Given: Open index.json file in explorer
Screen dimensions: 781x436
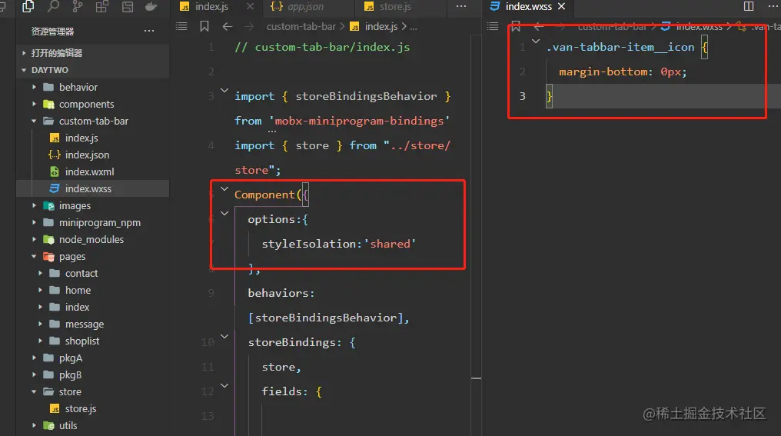Looking at the screenshot, I should pyautogui.click(x=87, y=155).
